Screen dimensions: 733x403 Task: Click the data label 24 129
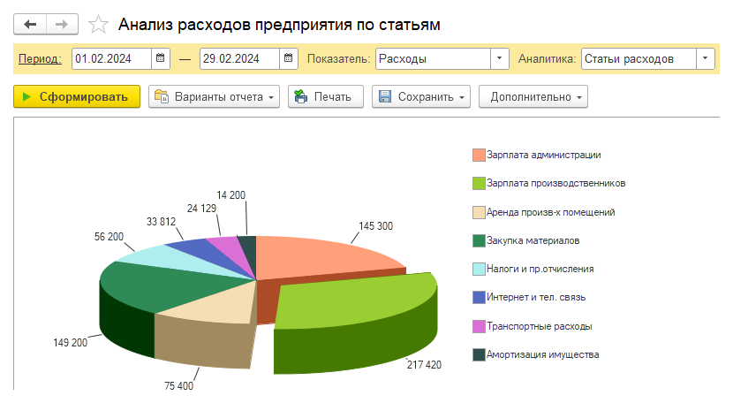pos(201,209)
